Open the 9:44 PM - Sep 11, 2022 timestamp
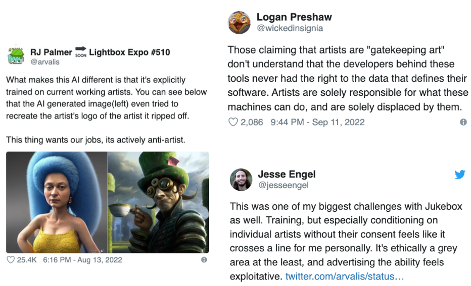This screenshot has width=471, height=286. [x=317, y=122]
